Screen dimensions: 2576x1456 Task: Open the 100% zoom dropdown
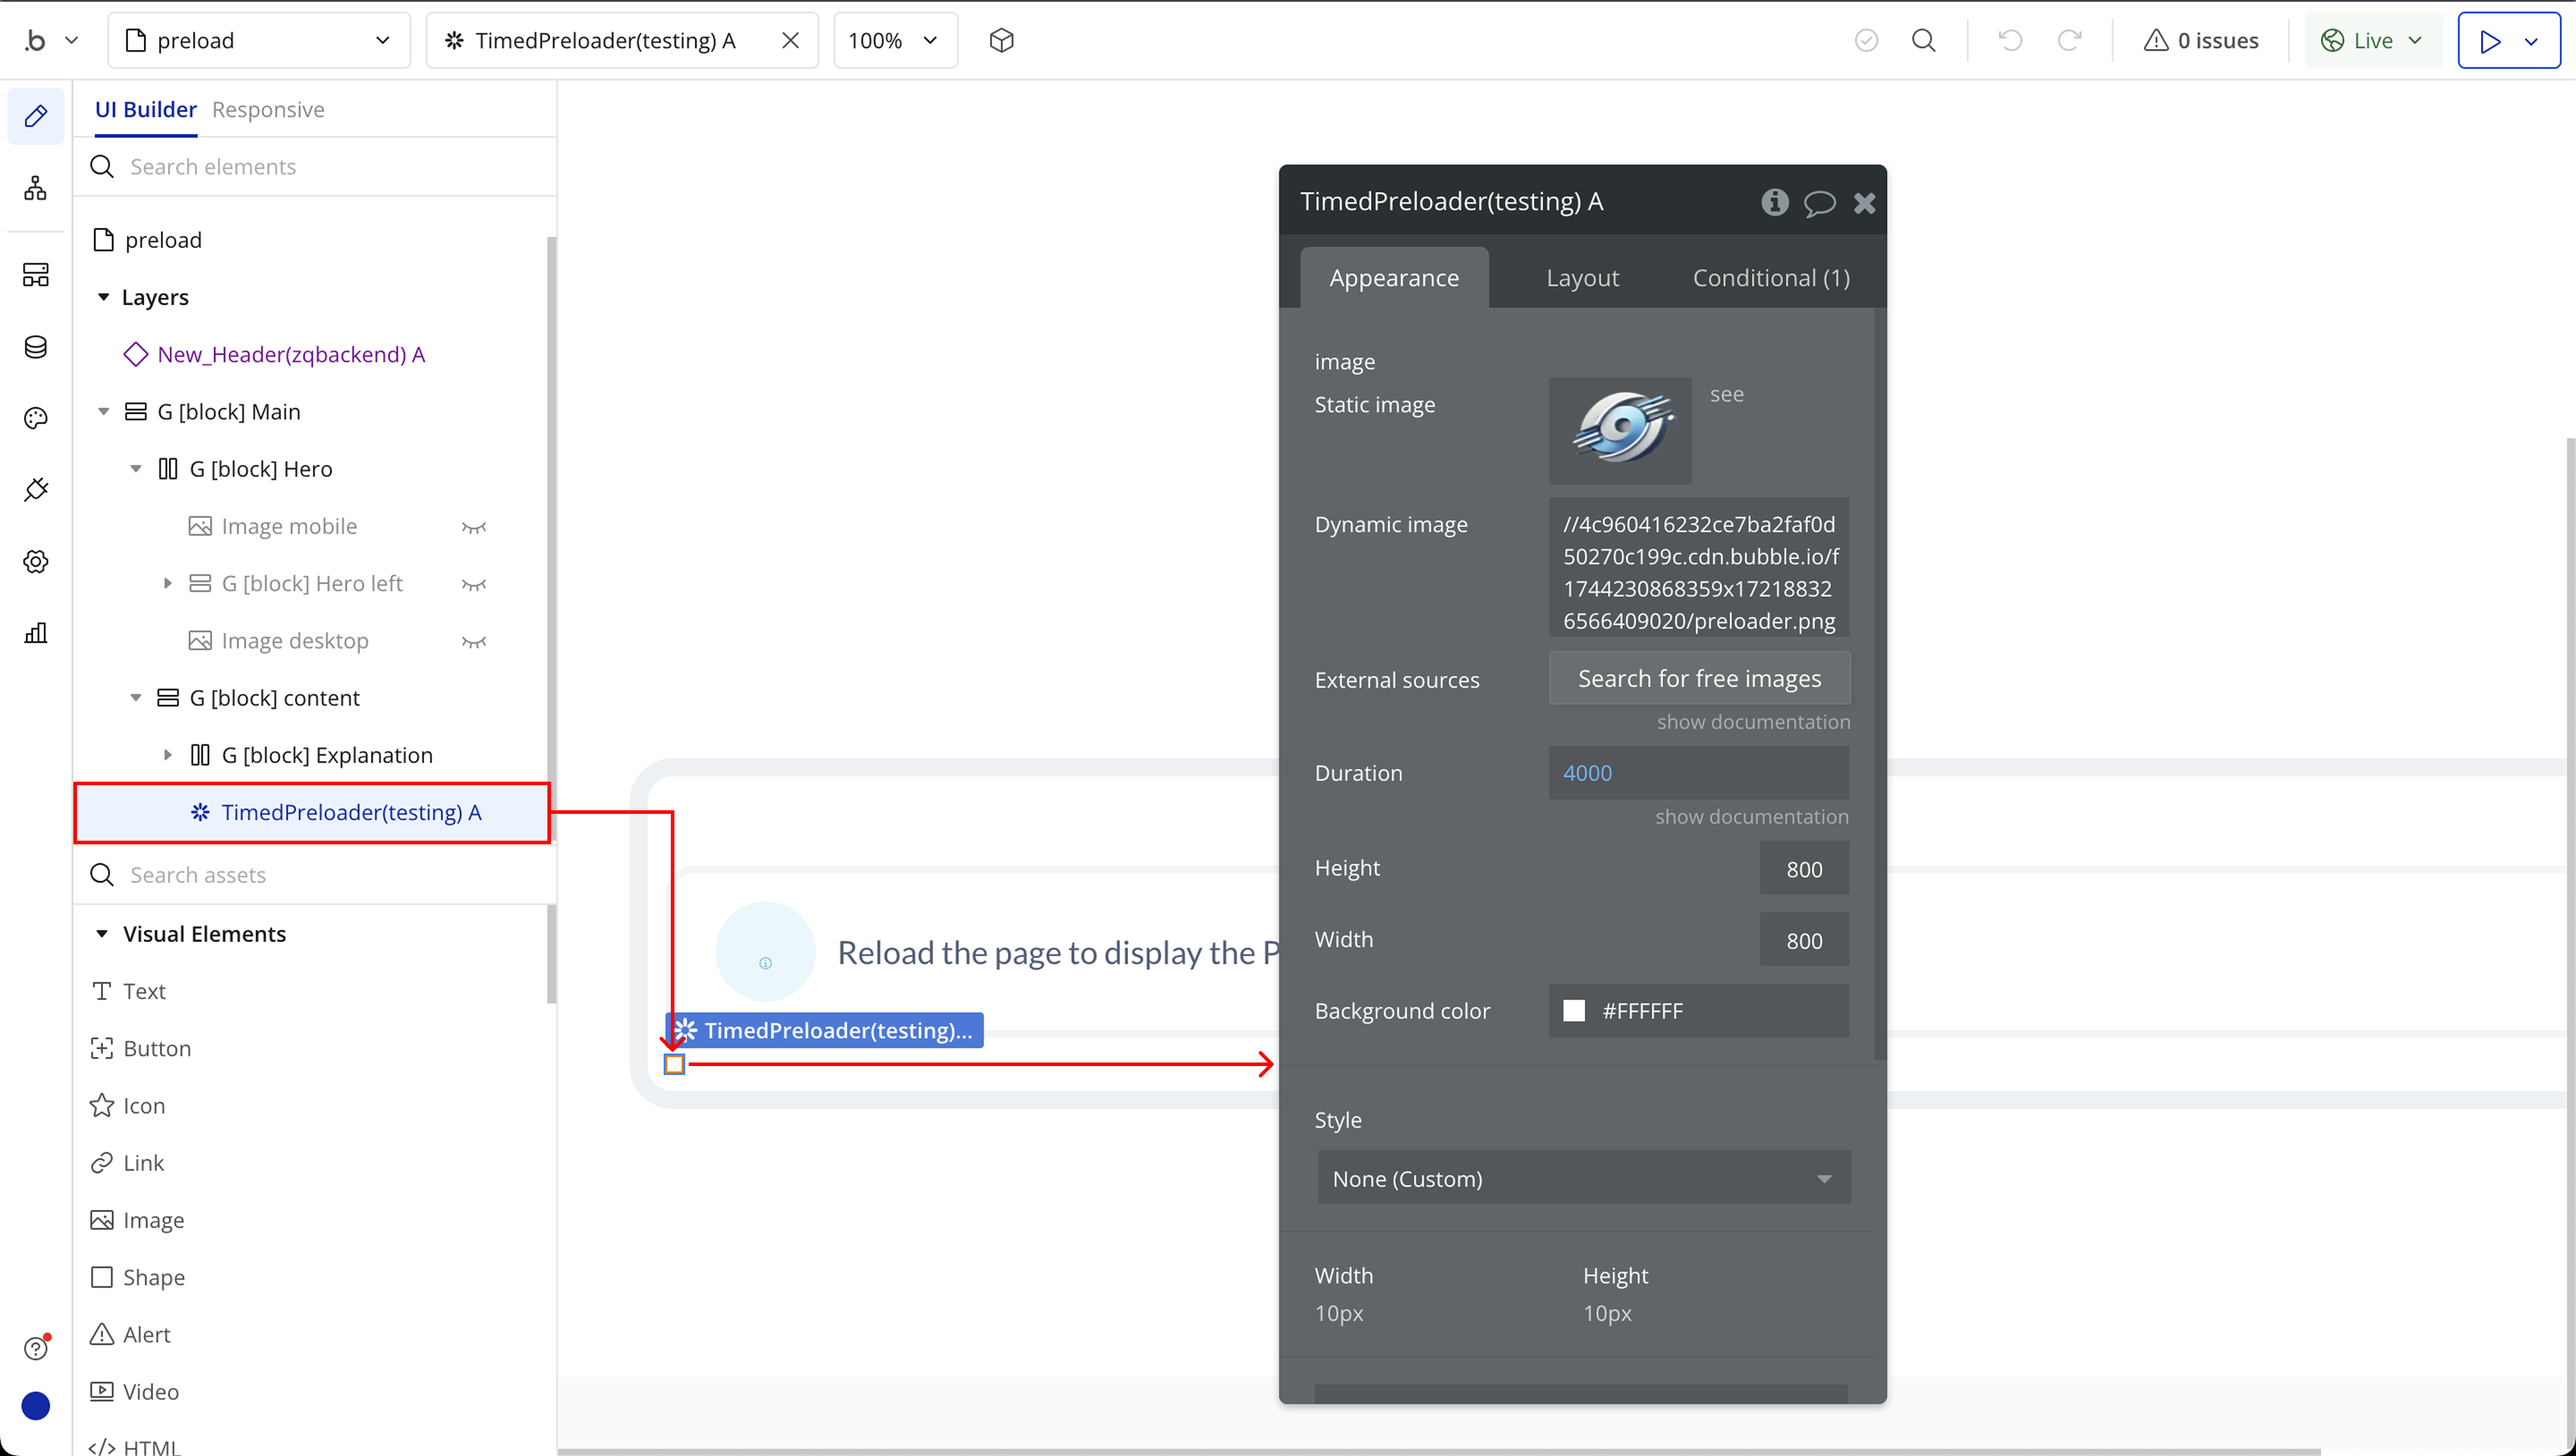894,40
